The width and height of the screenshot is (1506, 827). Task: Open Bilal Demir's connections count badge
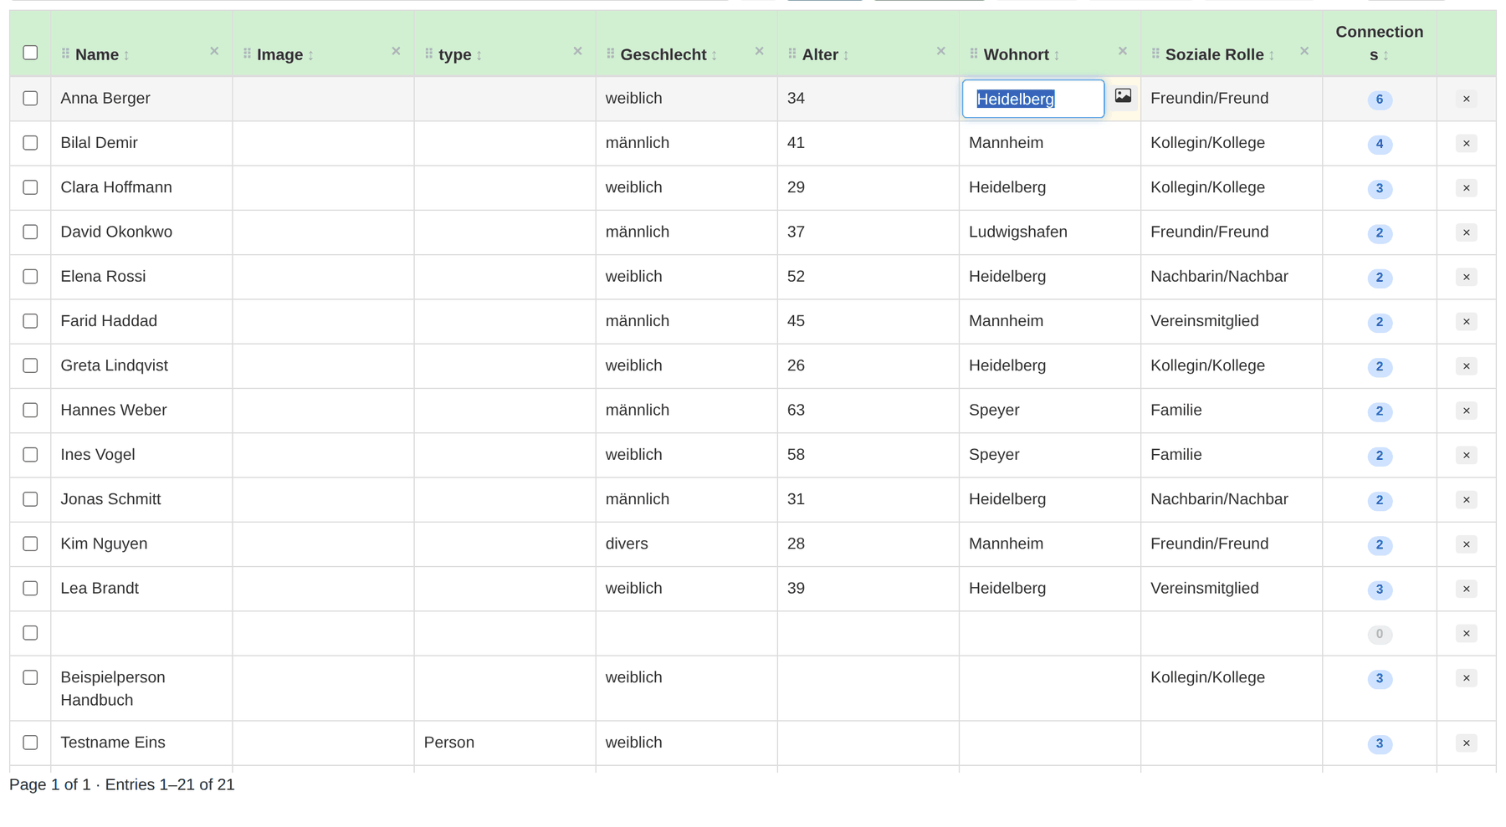(x=1380, y=144)
